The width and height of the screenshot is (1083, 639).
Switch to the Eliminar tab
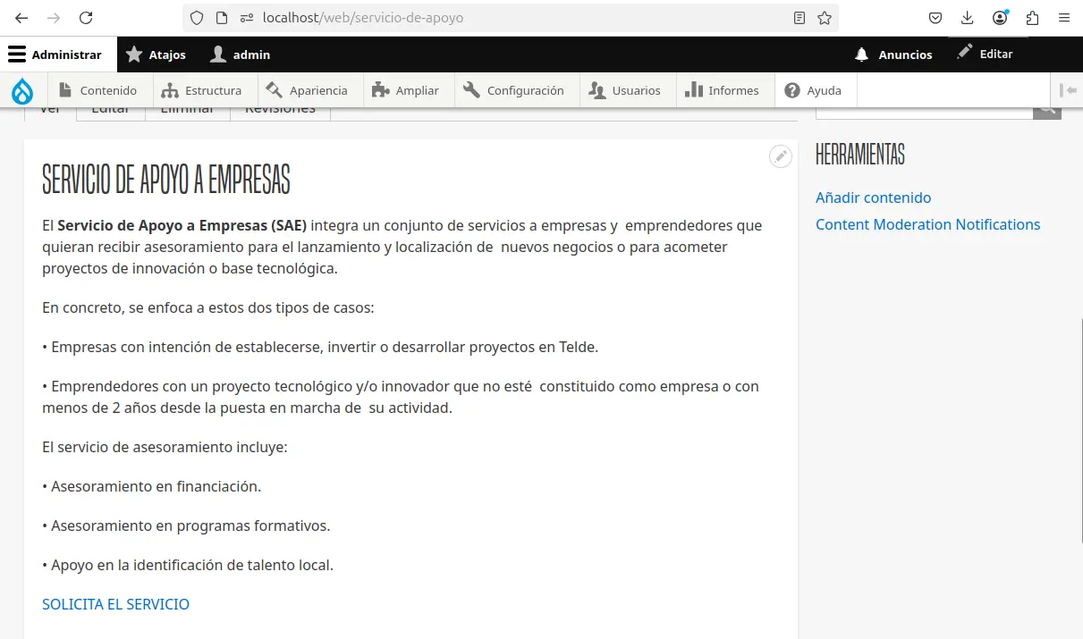[188, 106]
